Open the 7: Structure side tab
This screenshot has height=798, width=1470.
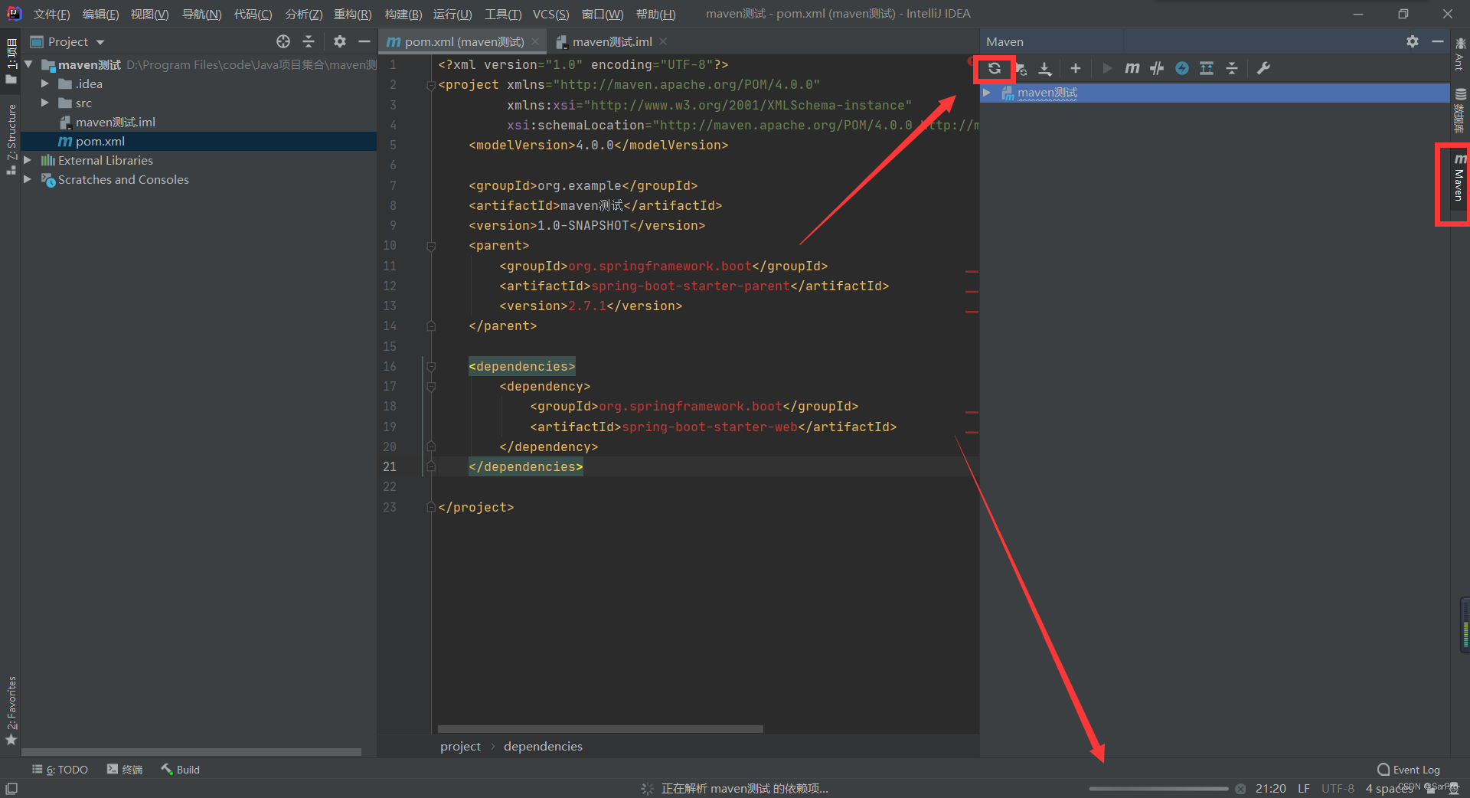(x=11, y=138)
